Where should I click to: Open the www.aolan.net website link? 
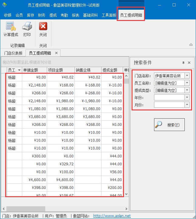tap(112, 216)
